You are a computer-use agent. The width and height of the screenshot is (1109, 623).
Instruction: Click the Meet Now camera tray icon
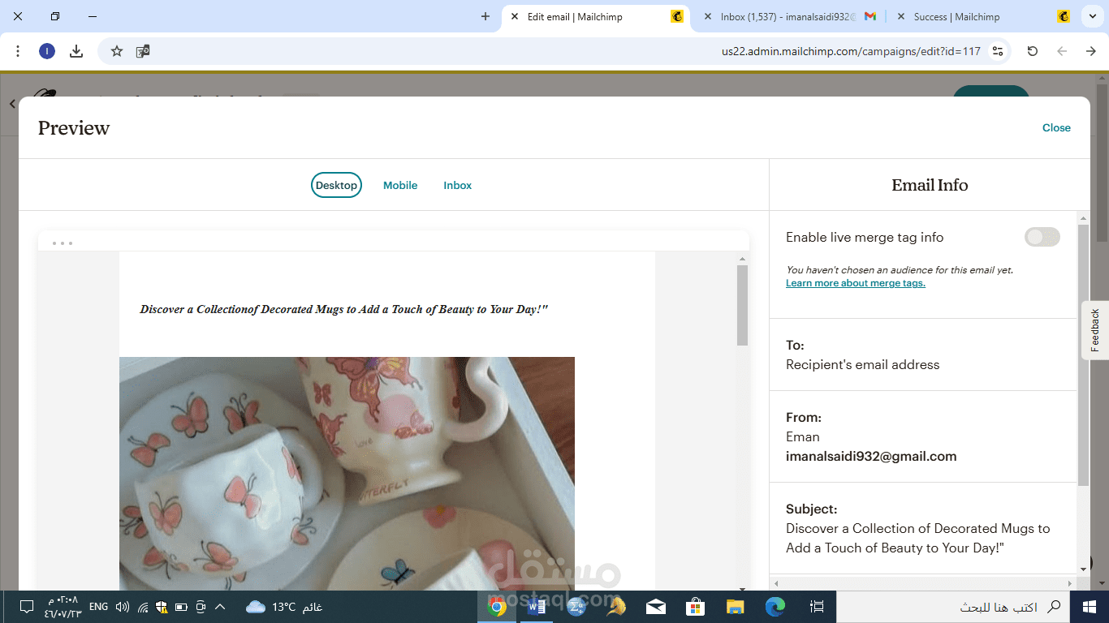pos(201,607)
